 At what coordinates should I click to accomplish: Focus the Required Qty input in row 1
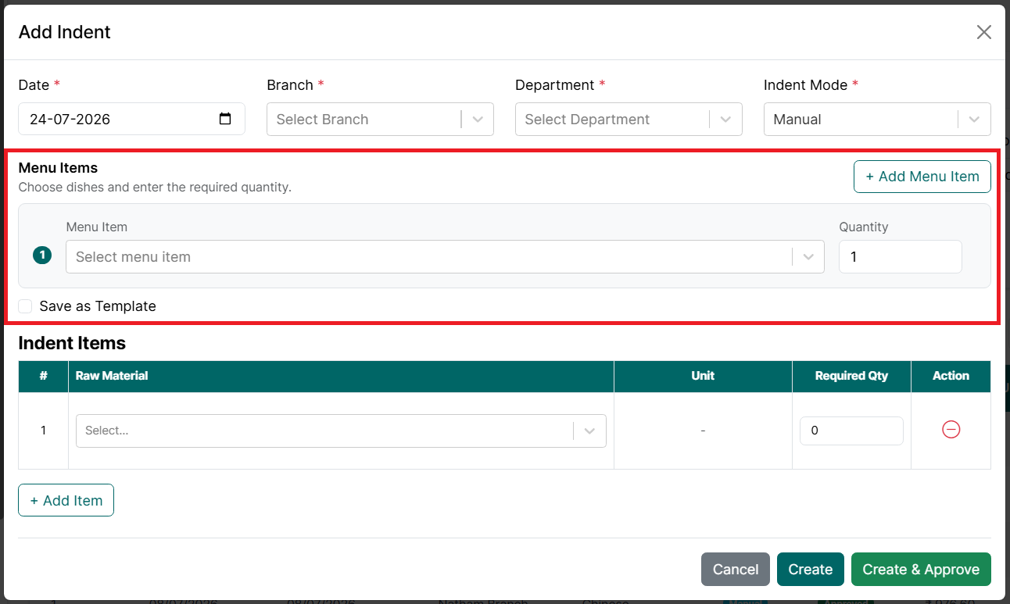851,431
